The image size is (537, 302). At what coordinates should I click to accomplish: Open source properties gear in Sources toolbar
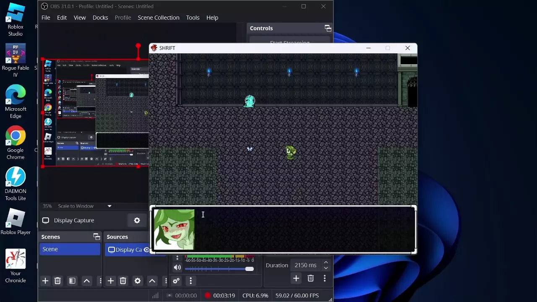point(138,281)
